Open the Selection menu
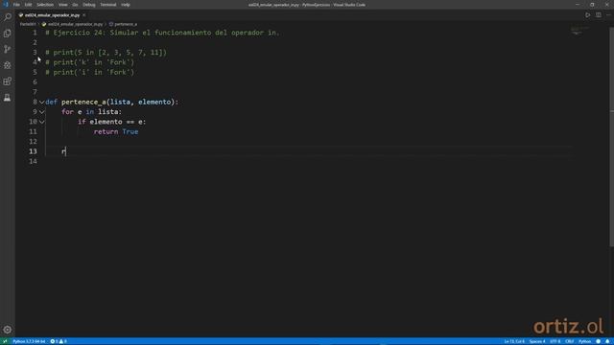The image size is (614, 345). point(45,5)
